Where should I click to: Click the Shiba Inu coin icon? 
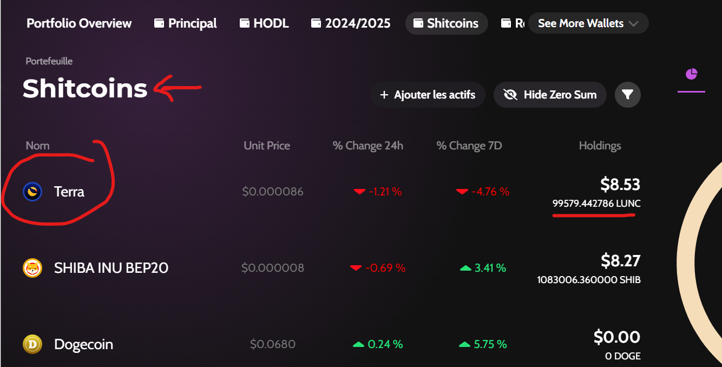32,268
